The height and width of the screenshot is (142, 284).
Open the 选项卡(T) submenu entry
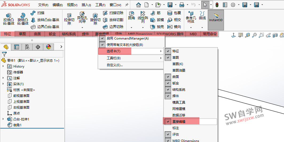[x=132, y=51]
